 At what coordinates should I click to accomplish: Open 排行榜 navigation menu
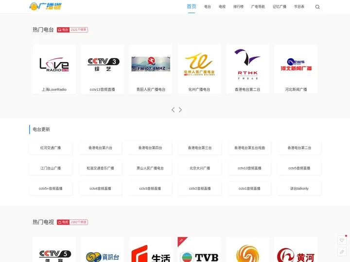point(238,7)
